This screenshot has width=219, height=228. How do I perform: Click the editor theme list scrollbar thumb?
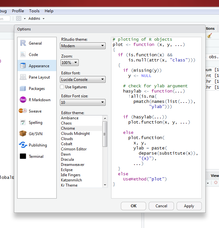[x=105, y=134]
